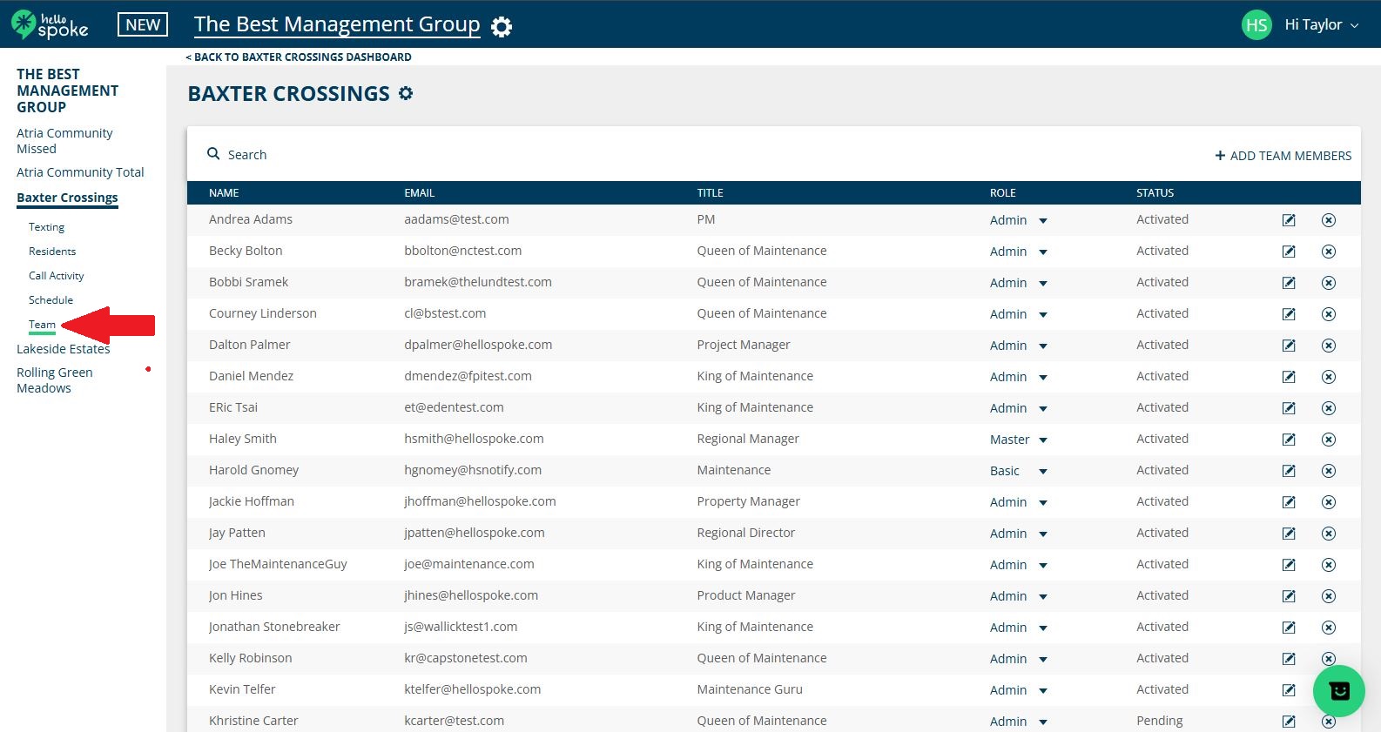Focus the team Search field

[247, 155]
